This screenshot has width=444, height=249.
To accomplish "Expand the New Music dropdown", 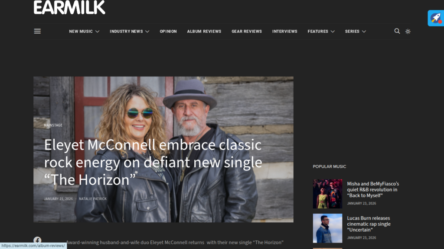I will [84, 31].
